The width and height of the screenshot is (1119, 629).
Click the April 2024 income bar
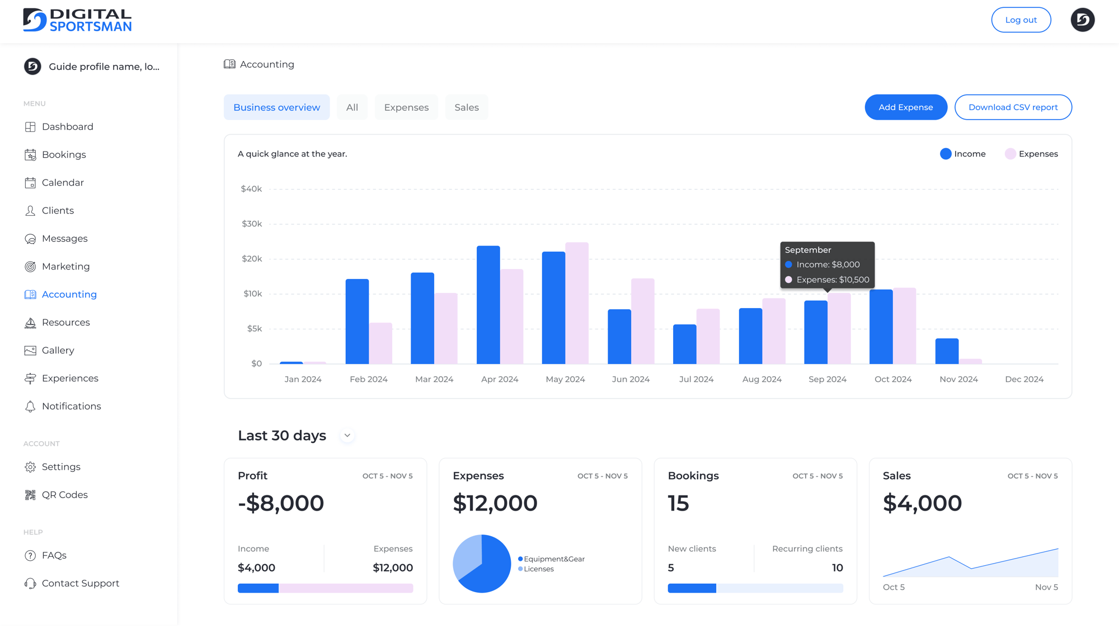point(488,305)
